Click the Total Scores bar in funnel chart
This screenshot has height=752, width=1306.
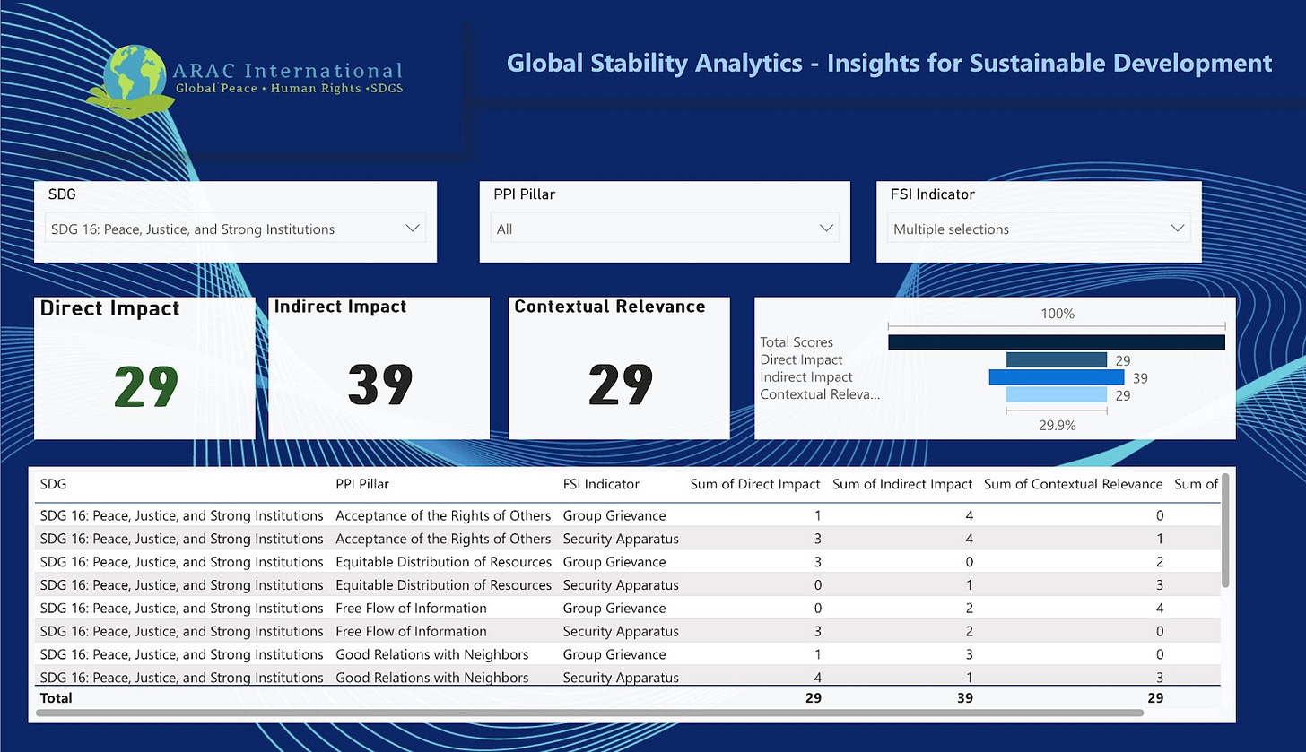click(x=1056, y=342)
